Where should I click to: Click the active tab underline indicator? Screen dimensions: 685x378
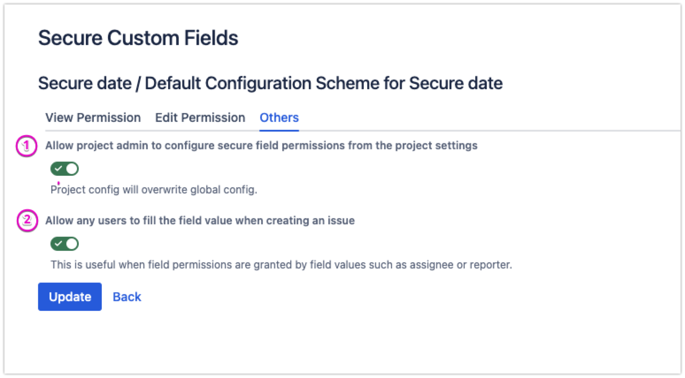(x=279, y=130)
